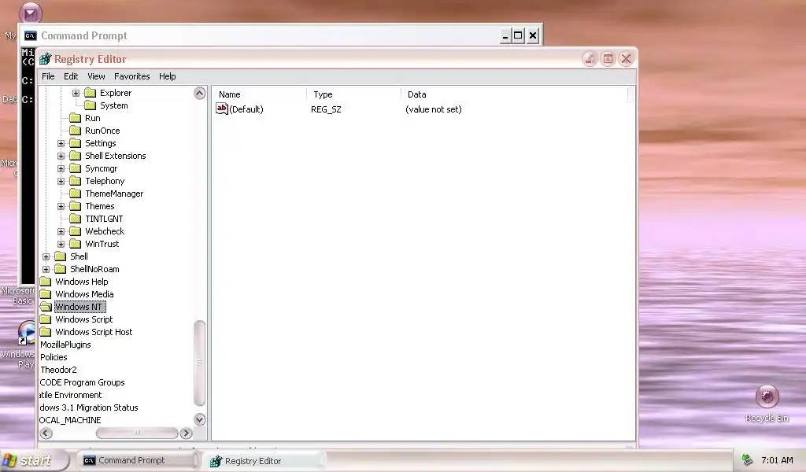Screen dimensions: 806x472
Task: Click the Registry Editor title bar icon
Action: (x=45, y=59)
